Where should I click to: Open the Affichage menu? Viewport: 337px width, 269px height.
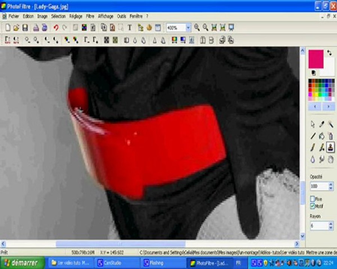pyautogui.click(x=106, y=16)
